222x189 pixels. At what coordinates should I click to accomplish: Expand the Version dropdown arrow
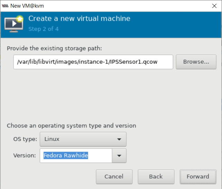click(119, 155)
